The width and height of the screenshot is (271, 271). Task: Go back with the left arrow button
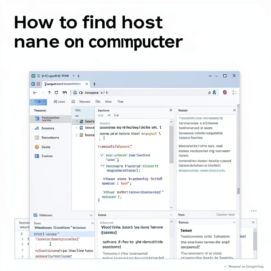pyautogui.click(x=35, y=93)
